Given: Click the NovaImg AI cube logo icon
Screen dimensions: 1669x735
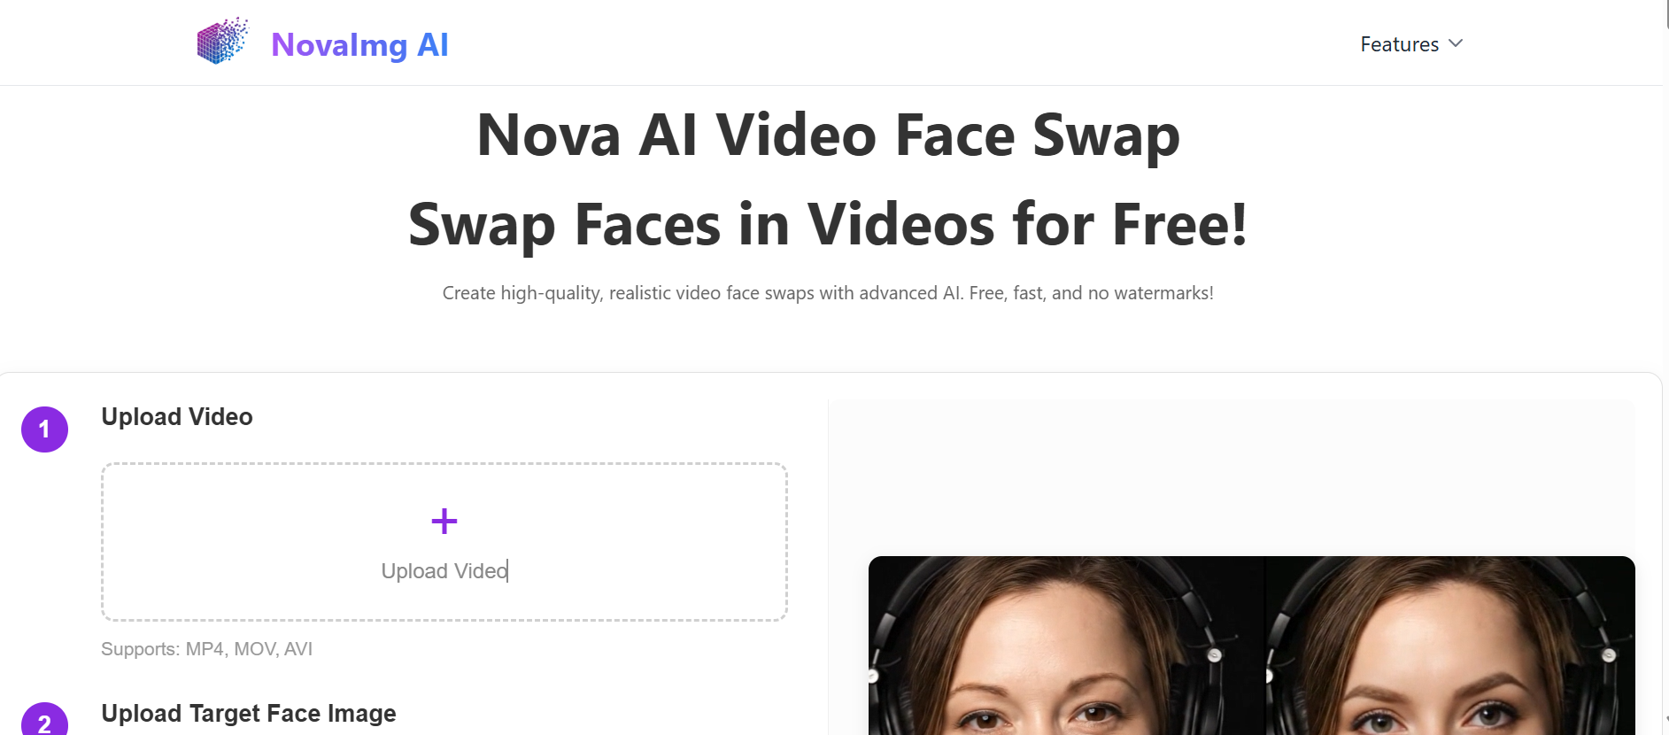Looking at the screenshot, I should (222, 41).
